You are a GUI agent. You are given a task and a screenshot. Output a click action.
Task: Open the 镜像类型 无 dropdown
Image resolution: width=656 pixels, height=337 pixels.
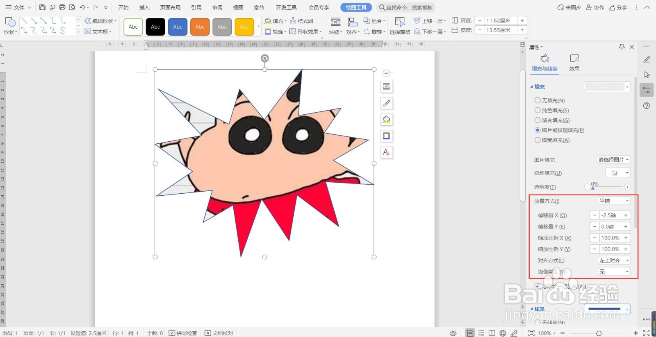click(x=614, y=271)
